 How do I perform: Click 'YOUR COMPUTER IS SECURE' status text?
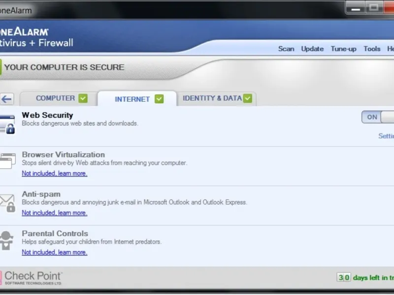tap(65, 67)
